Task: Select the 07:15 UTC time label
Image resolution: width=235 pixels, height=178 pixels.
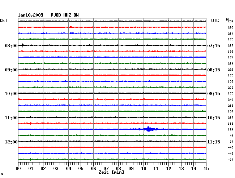Action: (214, 45)
